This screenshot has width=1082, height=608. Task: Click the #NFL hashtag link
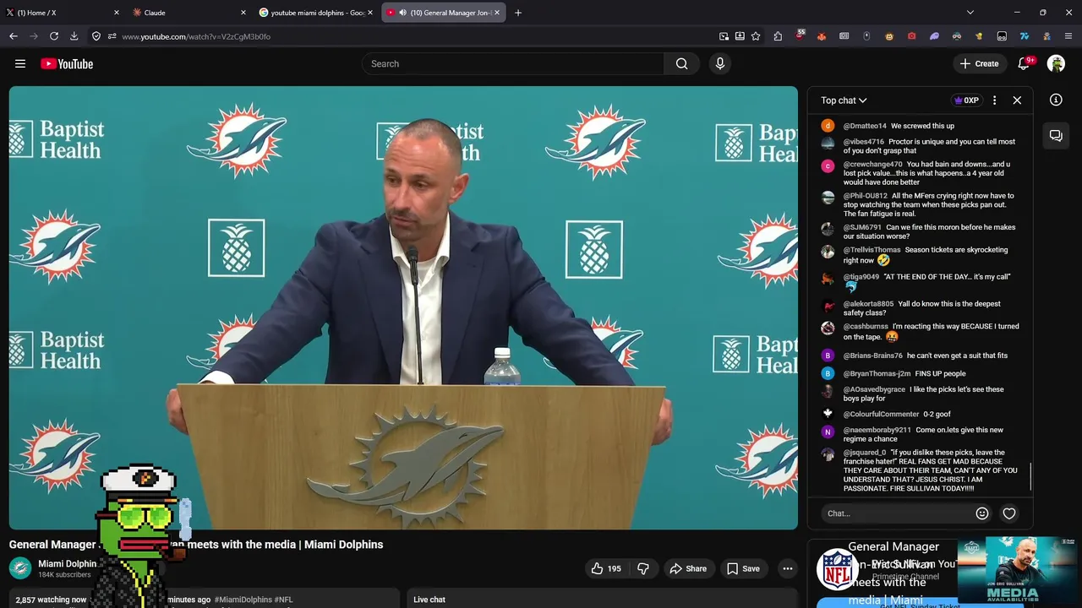tap(283, 600)
